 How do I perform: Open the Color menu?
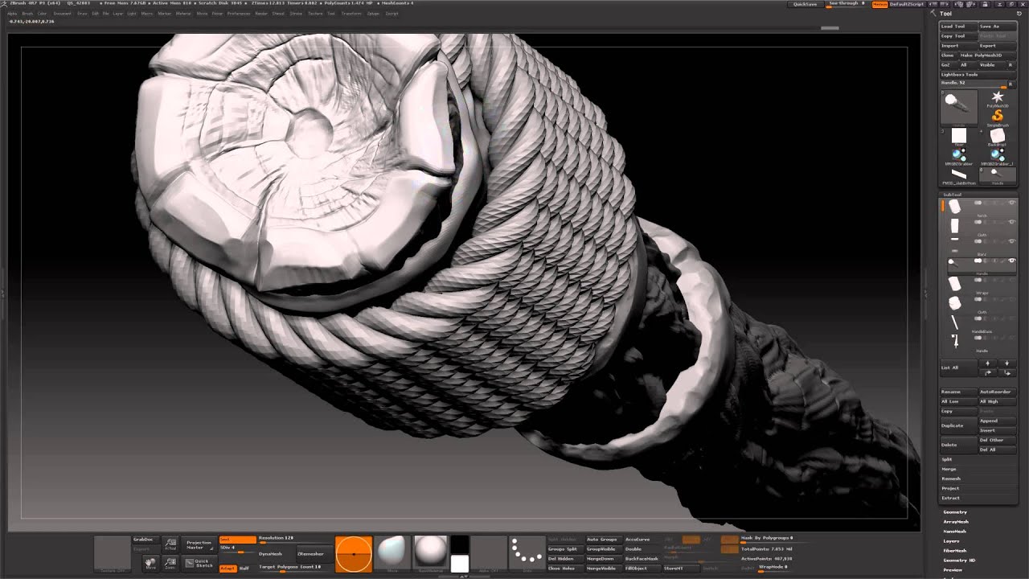tap(42, 14)
